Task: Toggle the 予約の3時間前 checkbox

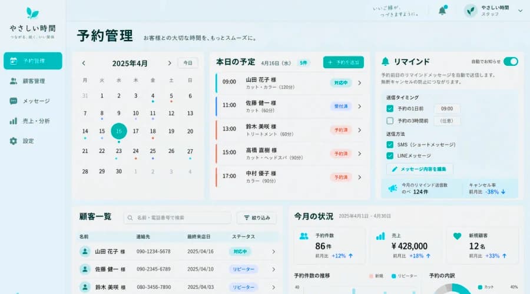Action: click(390, 121)
